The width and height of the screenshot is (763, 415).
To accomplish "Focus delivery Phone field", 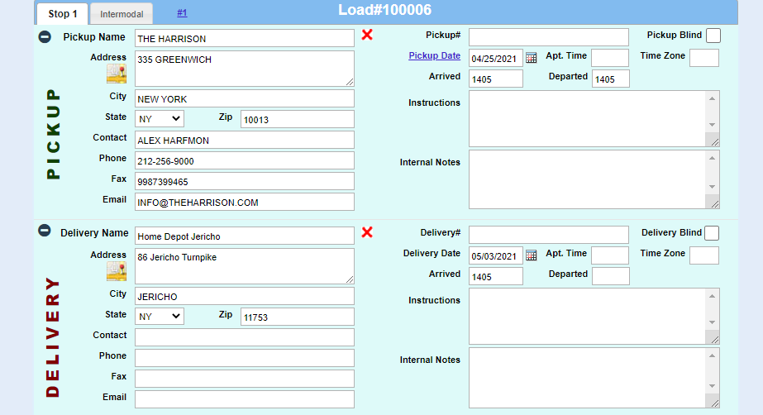I will [245, 358].
